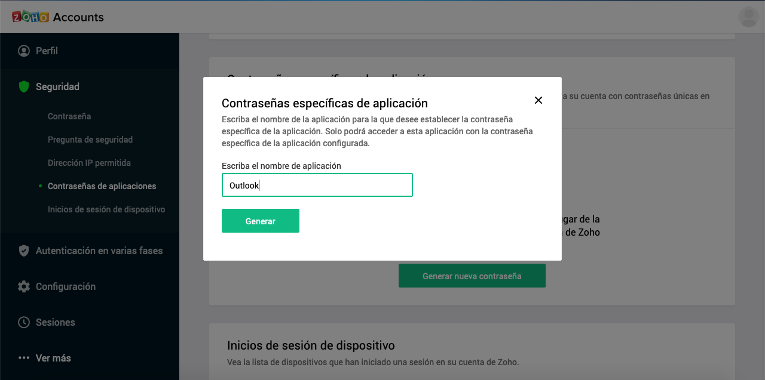Click the Configuración gear icon
The image size is (765, 380).
point(24,286)
